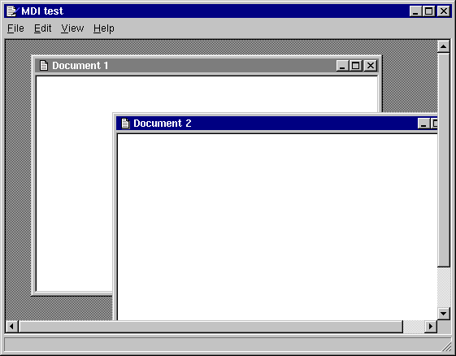Image resolution: width=456 pixels, height=356 pixels.
Task: Click the vertical scrollbar thumb
Action: 444,159
